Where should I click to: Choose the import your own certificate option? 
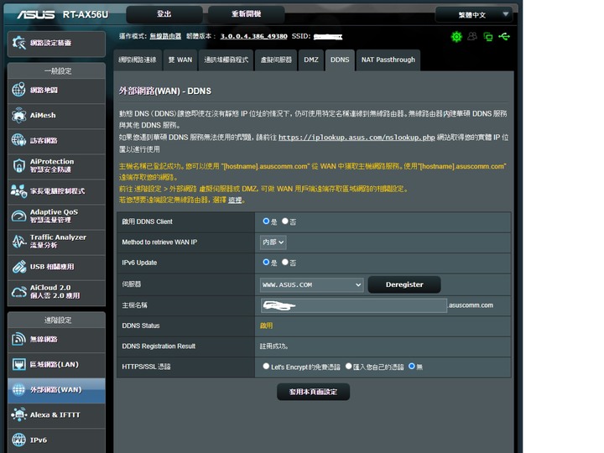click(349, 366)
